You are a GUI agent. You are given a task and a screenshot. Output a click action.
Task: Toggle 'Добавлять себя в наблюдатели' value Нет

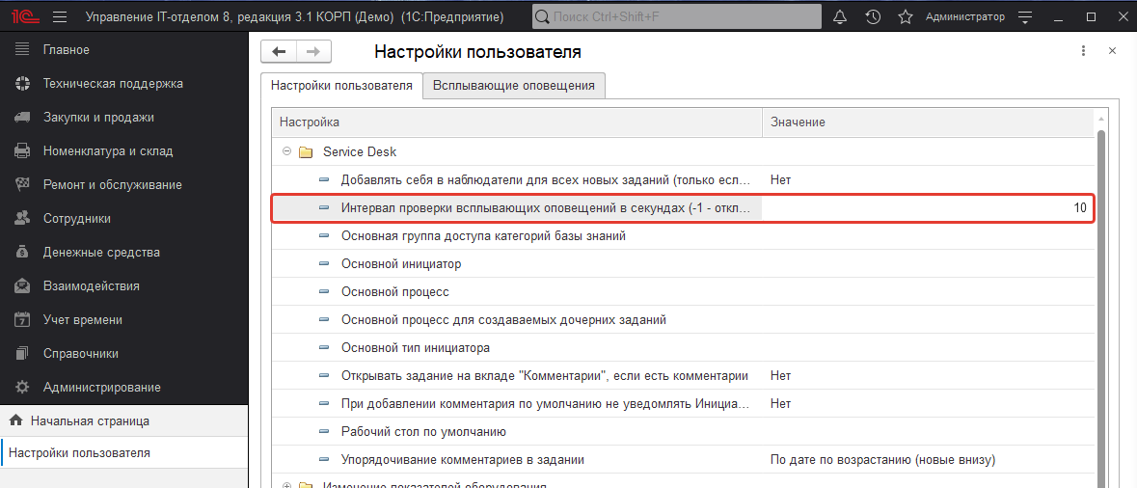[781, 179]
